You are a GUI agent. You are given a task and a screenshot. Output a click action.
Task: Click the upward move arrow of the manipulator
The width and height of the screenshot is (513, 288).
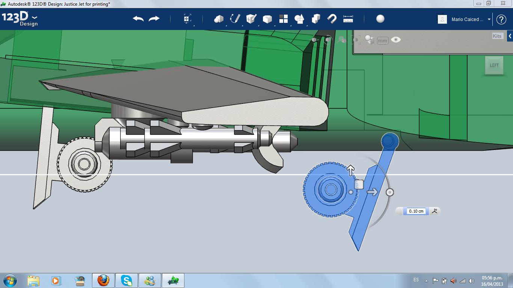click(351, 171)
